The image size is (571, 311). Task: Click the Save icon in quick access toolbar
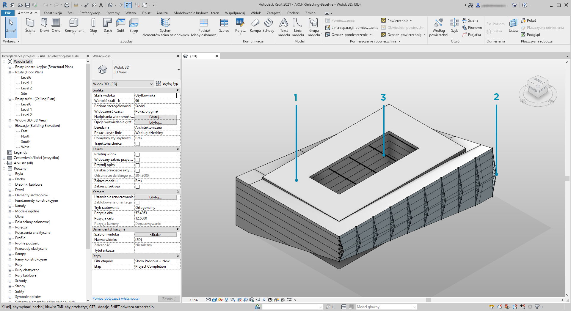click(27, 5)
